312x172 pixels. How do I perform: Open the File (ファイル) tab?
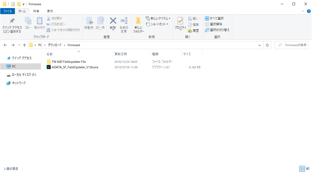click(8, 11)
